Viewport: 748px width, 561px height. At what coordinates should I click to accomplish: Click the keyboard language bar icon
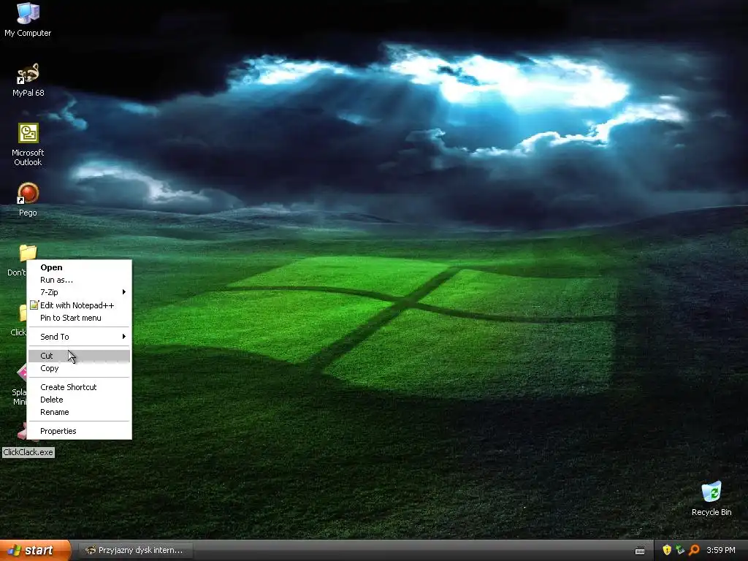coord(640,551)
